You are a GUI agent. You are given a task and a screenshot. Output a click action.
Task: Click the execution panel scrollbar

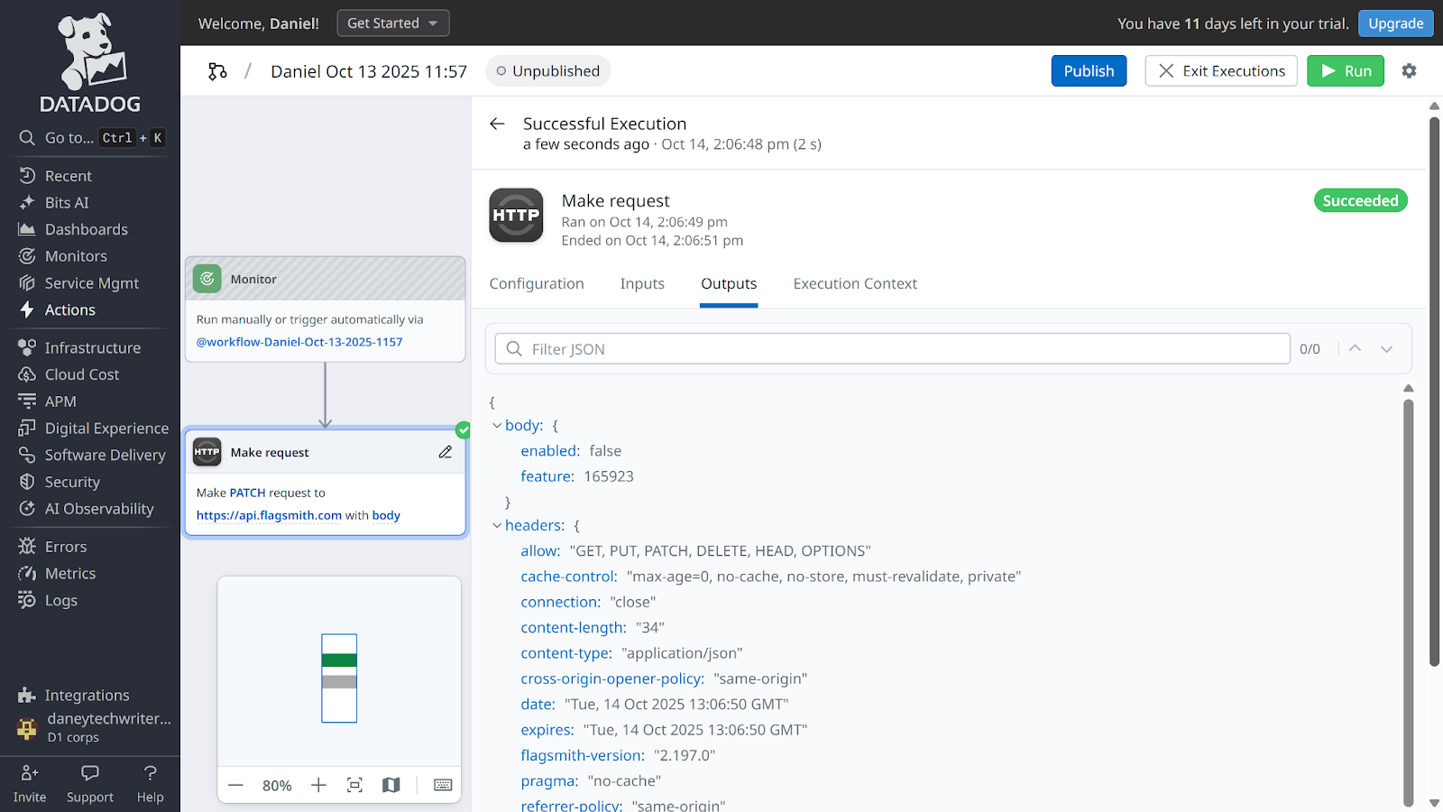(1434, 392)
